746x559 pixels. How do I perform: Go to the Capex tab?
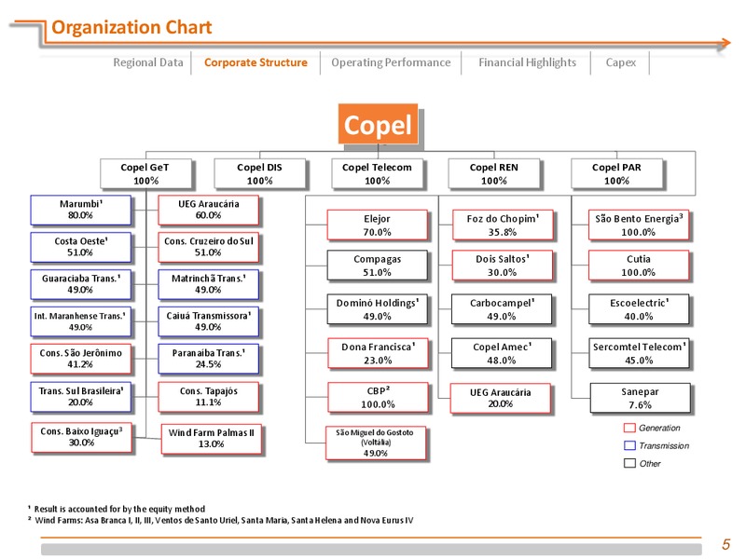pyautogui.click(x=620, y=62)
